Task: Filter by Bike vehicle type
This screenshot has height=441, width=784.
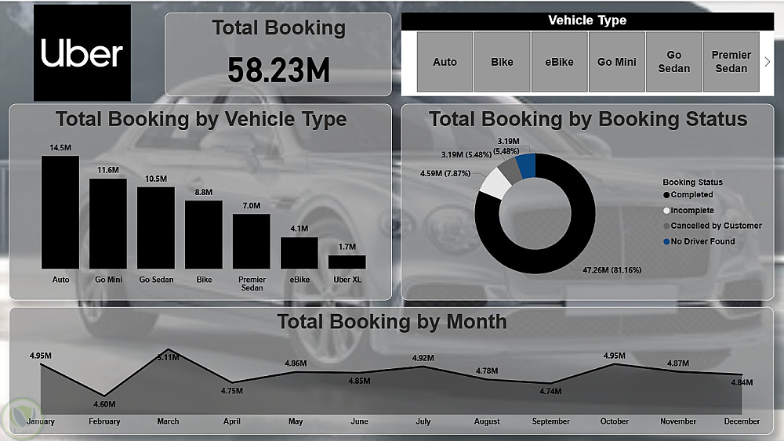Action: point(502,62)
